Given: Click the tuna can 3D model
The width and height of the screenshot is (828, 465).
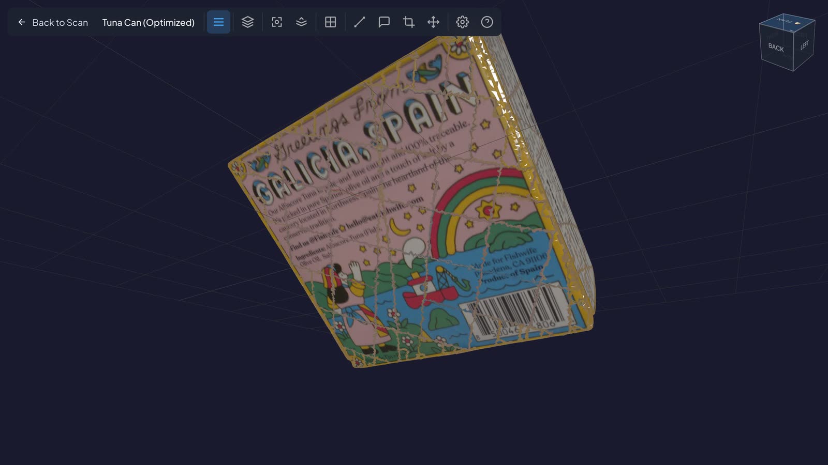Looking at the screenshot, I should tap(411, 202).
